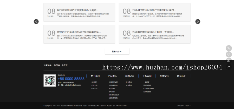Click 垃圾焚烧炉排 product link
234x109 pixels.
pyautogui.click(x=113, y=85)
